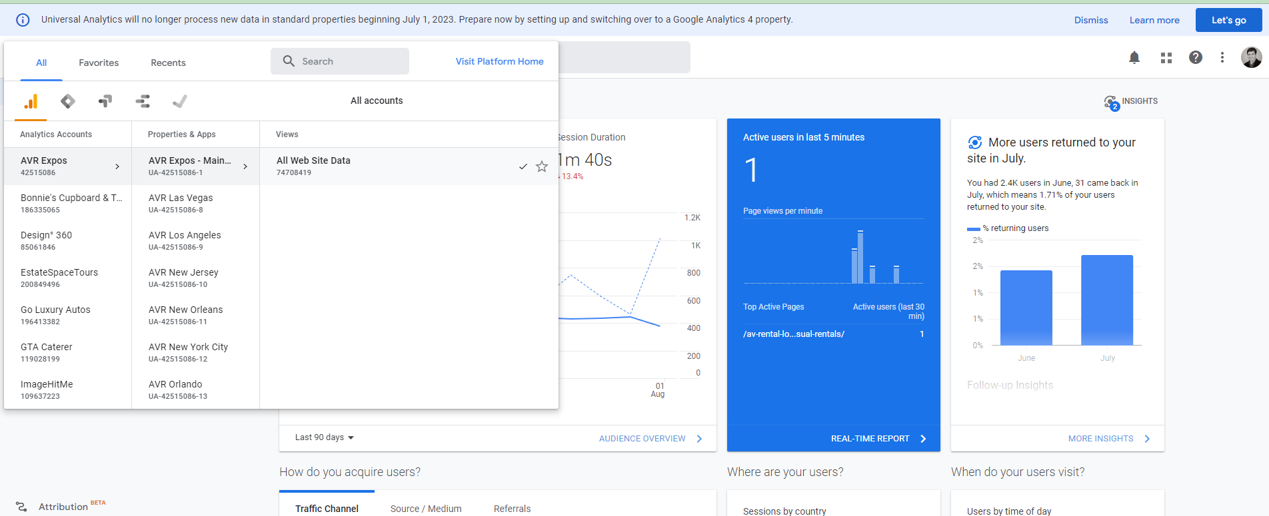Expand the AVR Expos - Main property chevron
The width and height of the screenshot is (1269, 516).
click(x=245, y=166)
